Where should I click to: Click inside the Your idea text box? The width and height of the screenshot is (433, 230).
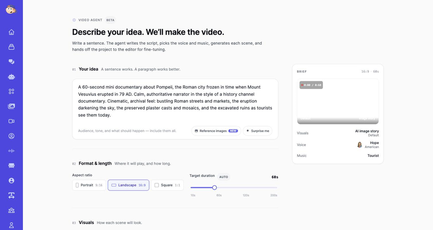tap(175, 101)
